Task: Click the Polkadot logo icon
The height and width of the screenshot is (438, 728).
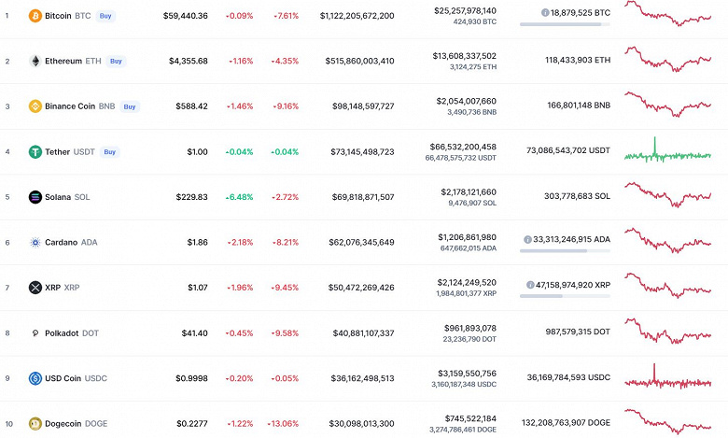Action: pos(35,332)
